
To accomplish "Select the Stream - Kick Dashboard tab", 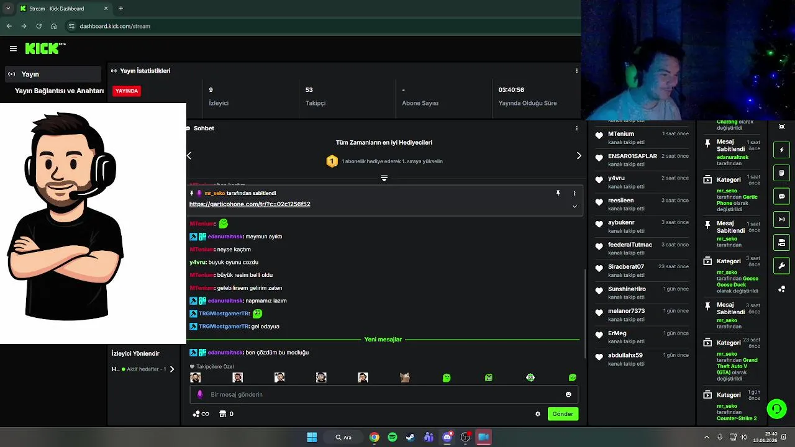I will pos(63,9).
